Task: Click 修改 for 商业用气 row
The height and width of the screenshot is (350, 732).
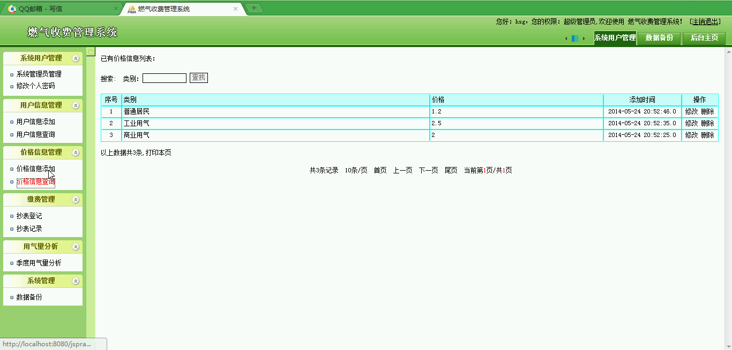Action: pos(691,135)
